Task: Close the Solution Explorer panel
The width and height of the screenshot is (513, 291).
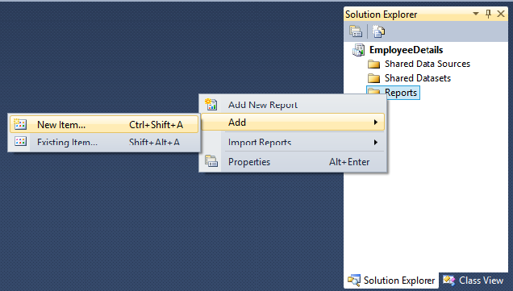Action: (501, 14)
